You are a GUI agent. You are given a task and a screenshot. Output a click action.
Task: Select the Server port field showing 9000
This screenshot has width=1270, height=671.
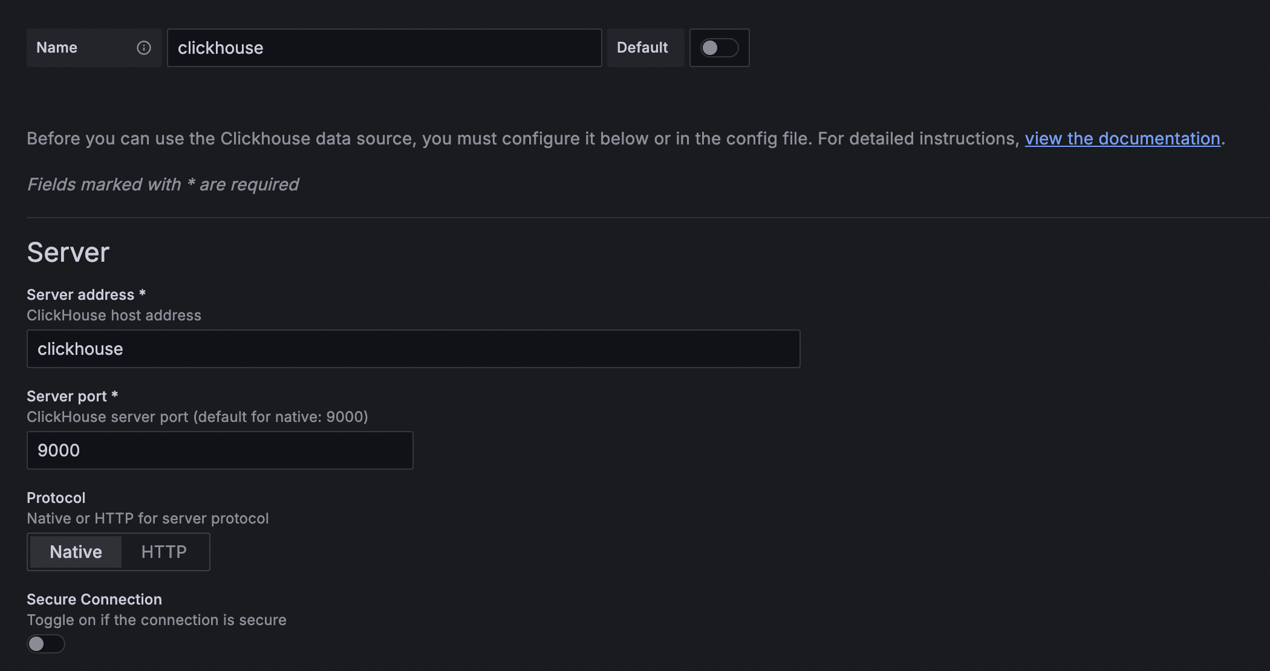point(220,450)
